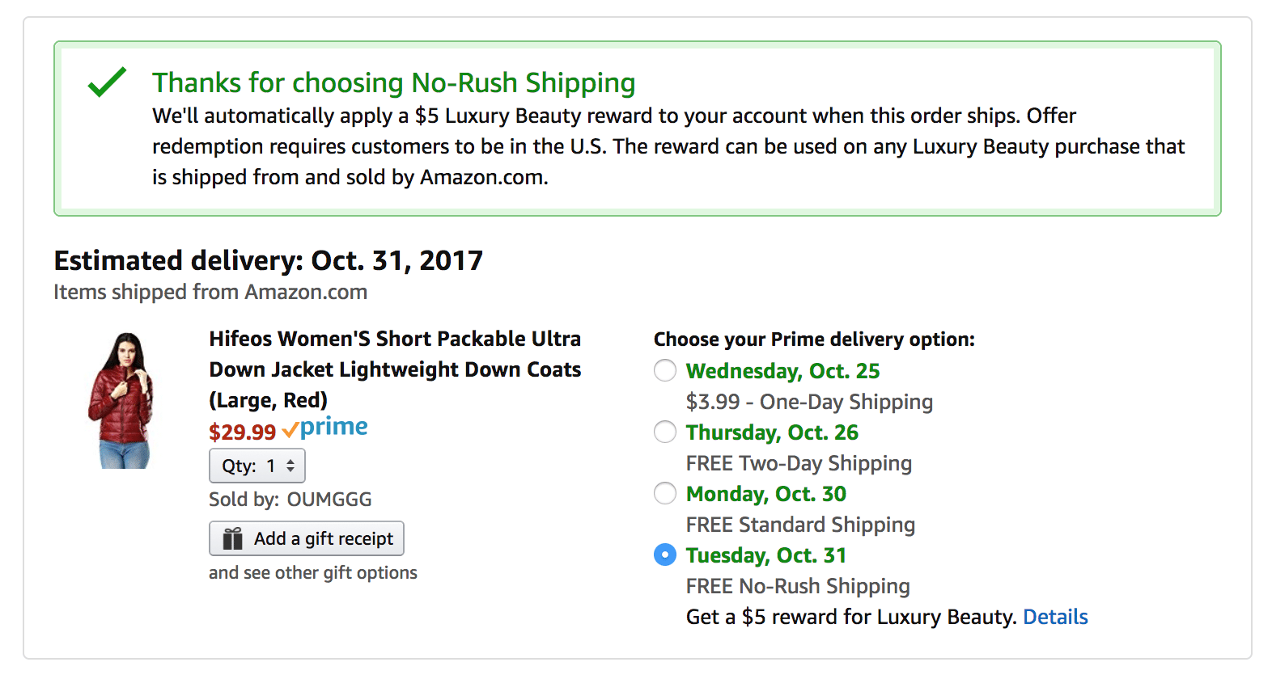The width and height of the screenshot is (1272, 679).
Task: Click the Prime logo badge
Action: click(325, 428)
